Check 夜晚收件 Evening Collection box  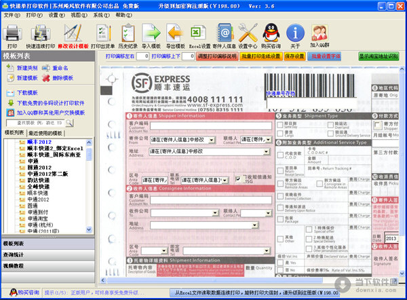tap(280, 196)
